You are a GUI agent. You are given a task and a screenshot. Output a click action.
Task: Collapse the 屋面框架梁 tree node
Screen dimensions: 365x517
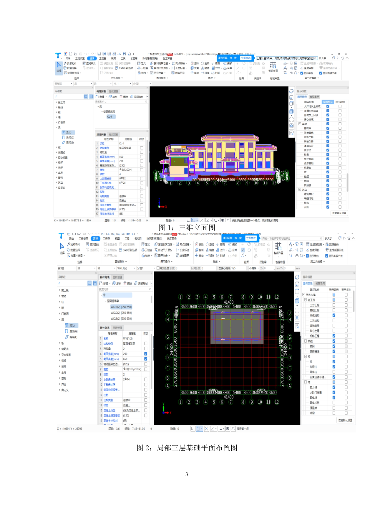point(106,301)
